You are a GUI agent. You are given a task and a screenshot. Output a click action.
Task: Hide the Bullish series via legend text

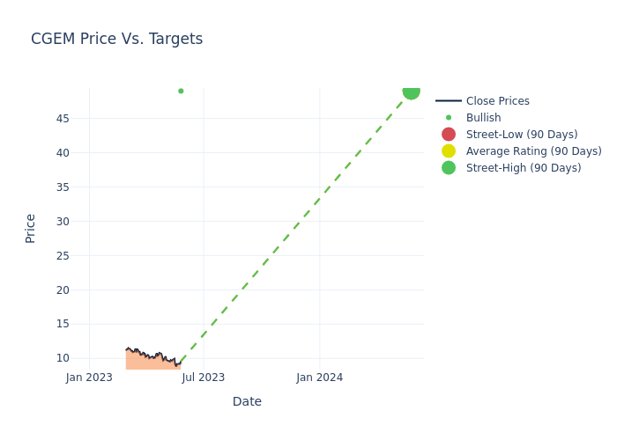click(x=483, y=118)
